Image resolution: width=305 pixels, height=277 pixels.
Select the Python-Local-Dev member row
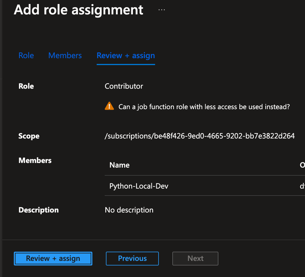[x=139, y=186]
